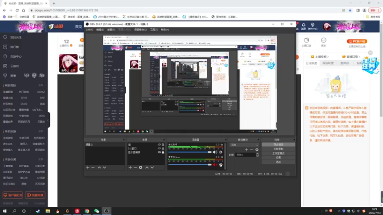This screenshot has width=383, height=215.
Task: Move scene down in Scenes panel
Action: [x=104, y=168]
